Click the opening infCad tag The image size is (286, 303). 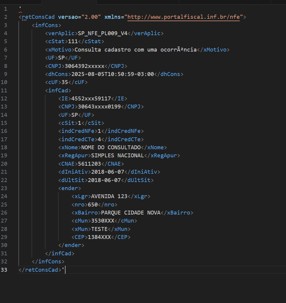click(58, 91)
